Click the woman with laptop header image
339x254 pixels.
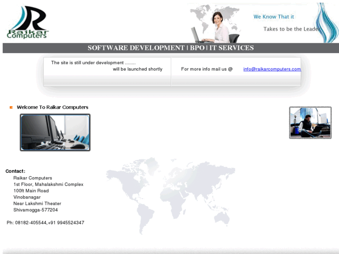pos(215,24)
